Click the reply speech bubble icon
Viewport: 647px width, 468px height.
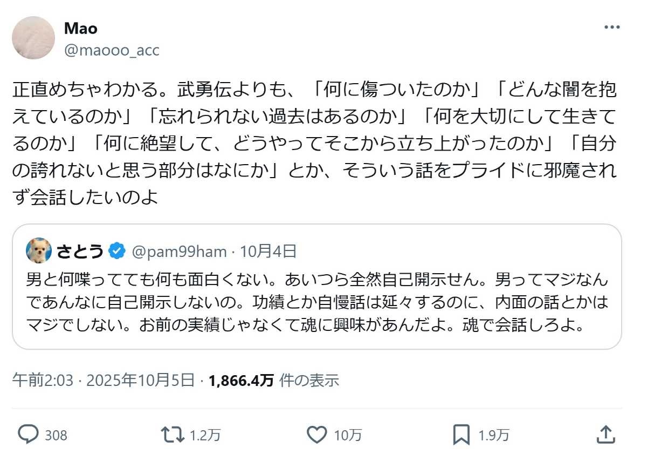[x=27, y=434]
